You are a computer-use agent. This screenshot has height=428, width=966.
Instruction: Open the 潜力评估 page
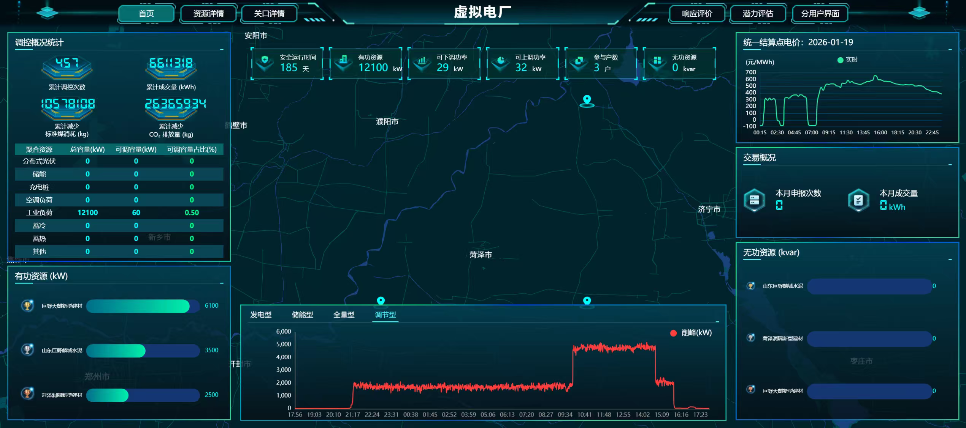click(x=758, y=14)
